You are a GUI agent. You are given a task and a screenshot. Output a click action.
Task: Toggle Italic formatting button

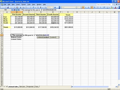pos(86,7)
